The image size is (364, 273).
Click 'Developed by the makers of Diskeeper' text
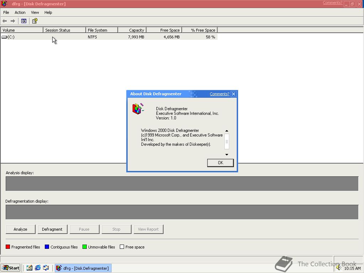(x=176, y=144)
